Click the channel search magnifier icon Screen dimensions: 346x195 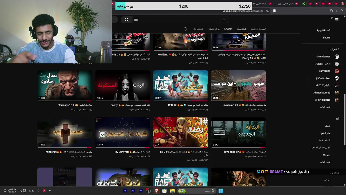point(185,29)
